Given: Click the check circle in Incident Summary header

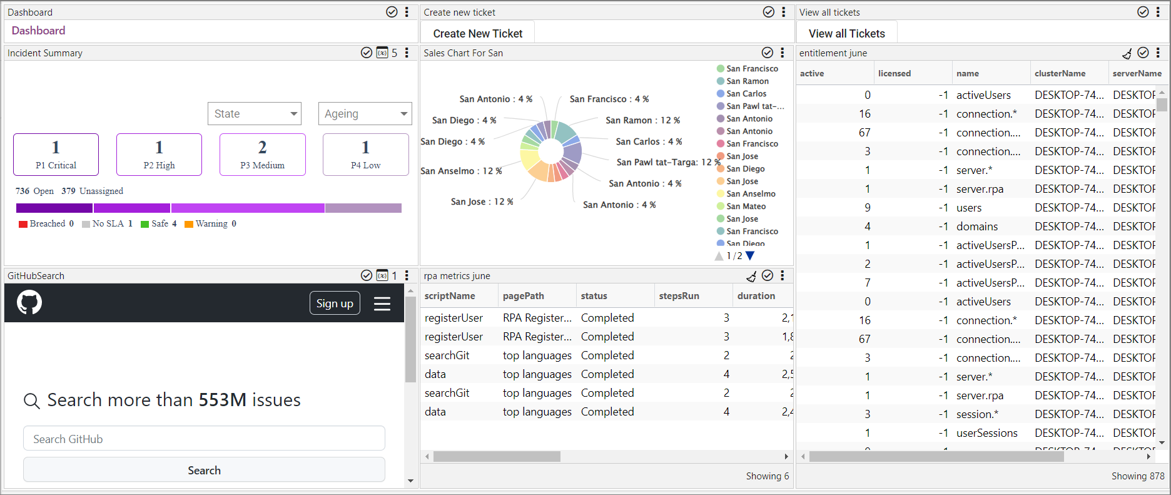Looking at the screenshot, I should coord(367,53).
